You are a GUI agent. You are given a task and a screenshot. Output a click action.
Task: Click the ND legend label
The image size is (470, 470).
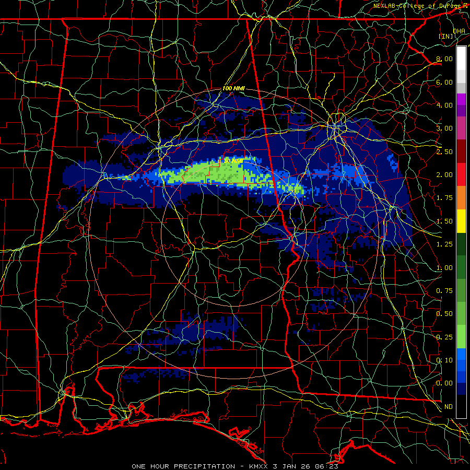click(x=449, y=407)
